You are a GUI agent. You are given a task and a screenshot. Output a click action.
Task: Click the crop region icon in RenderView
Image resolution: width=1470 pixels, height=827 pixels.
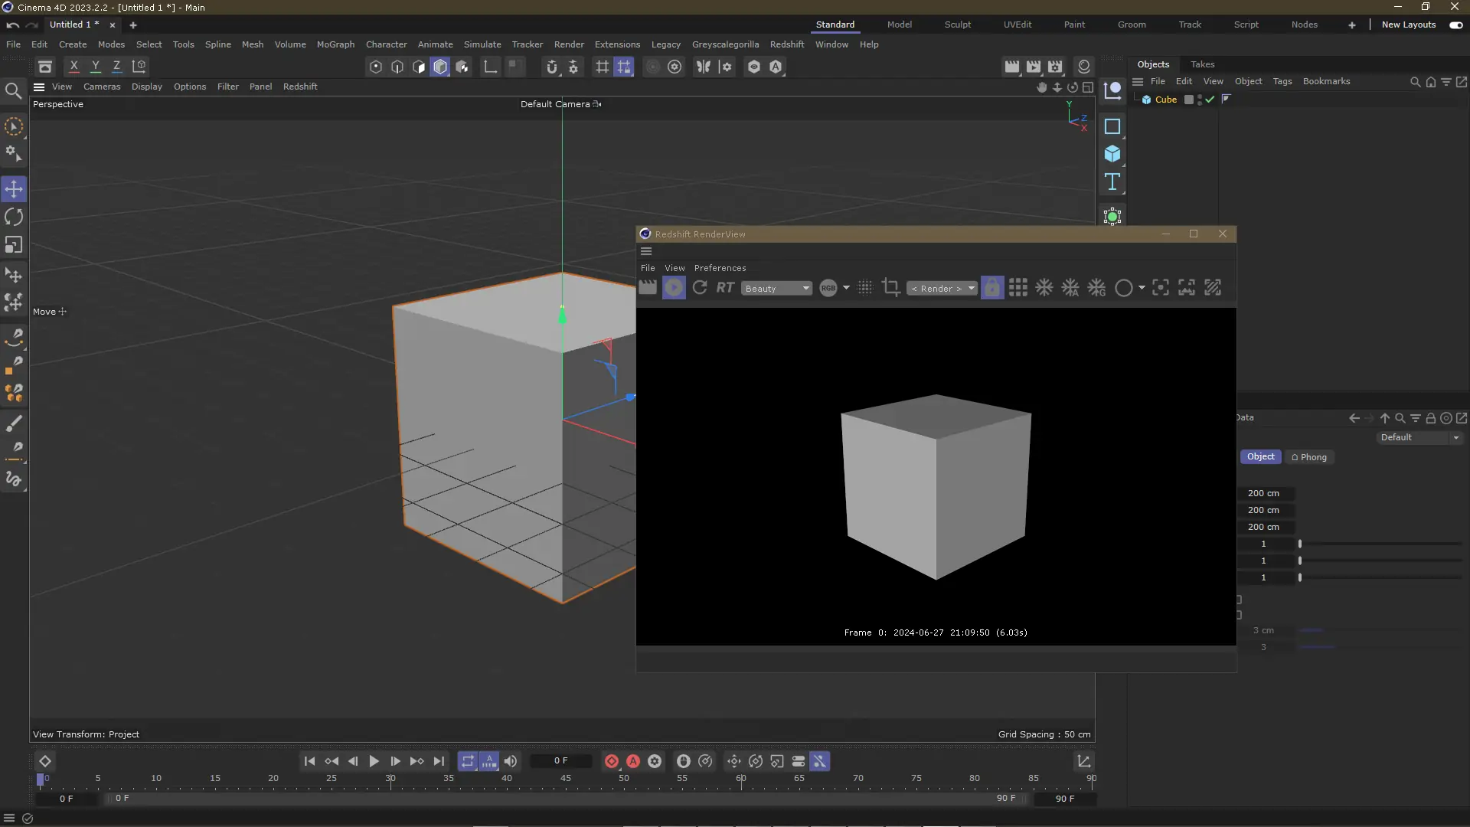pos(890,288)
